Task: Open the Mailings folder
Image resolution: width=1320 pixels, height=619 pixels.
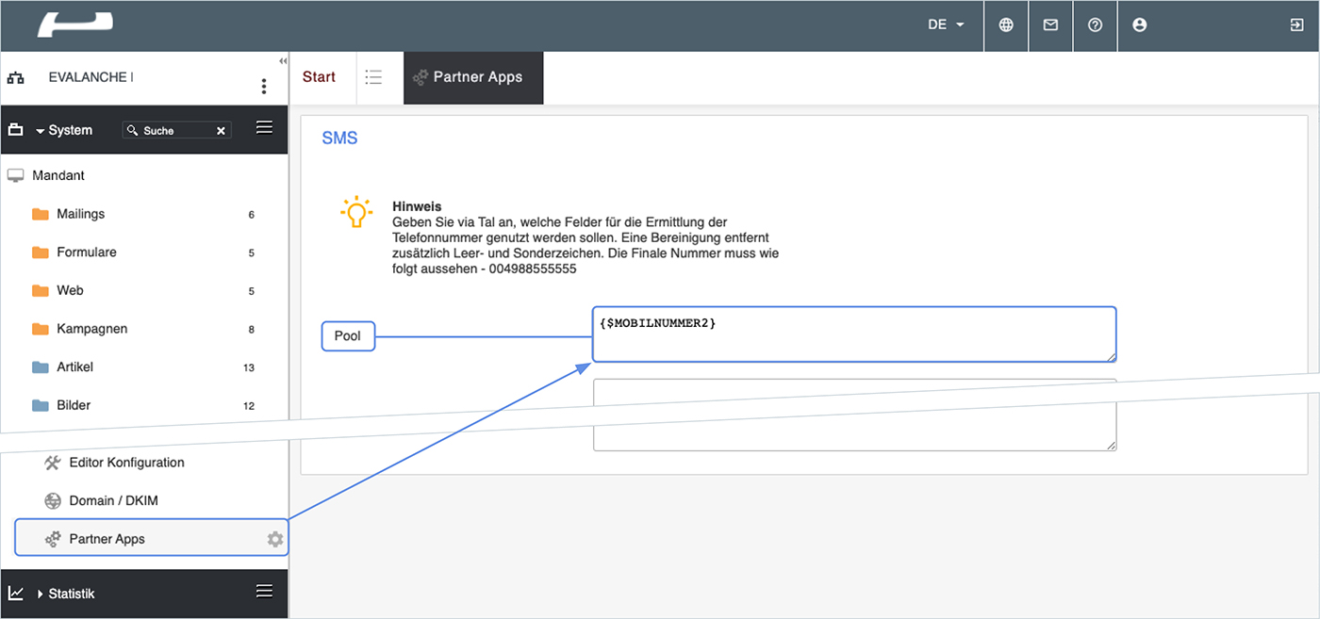Action: (80, 214)
